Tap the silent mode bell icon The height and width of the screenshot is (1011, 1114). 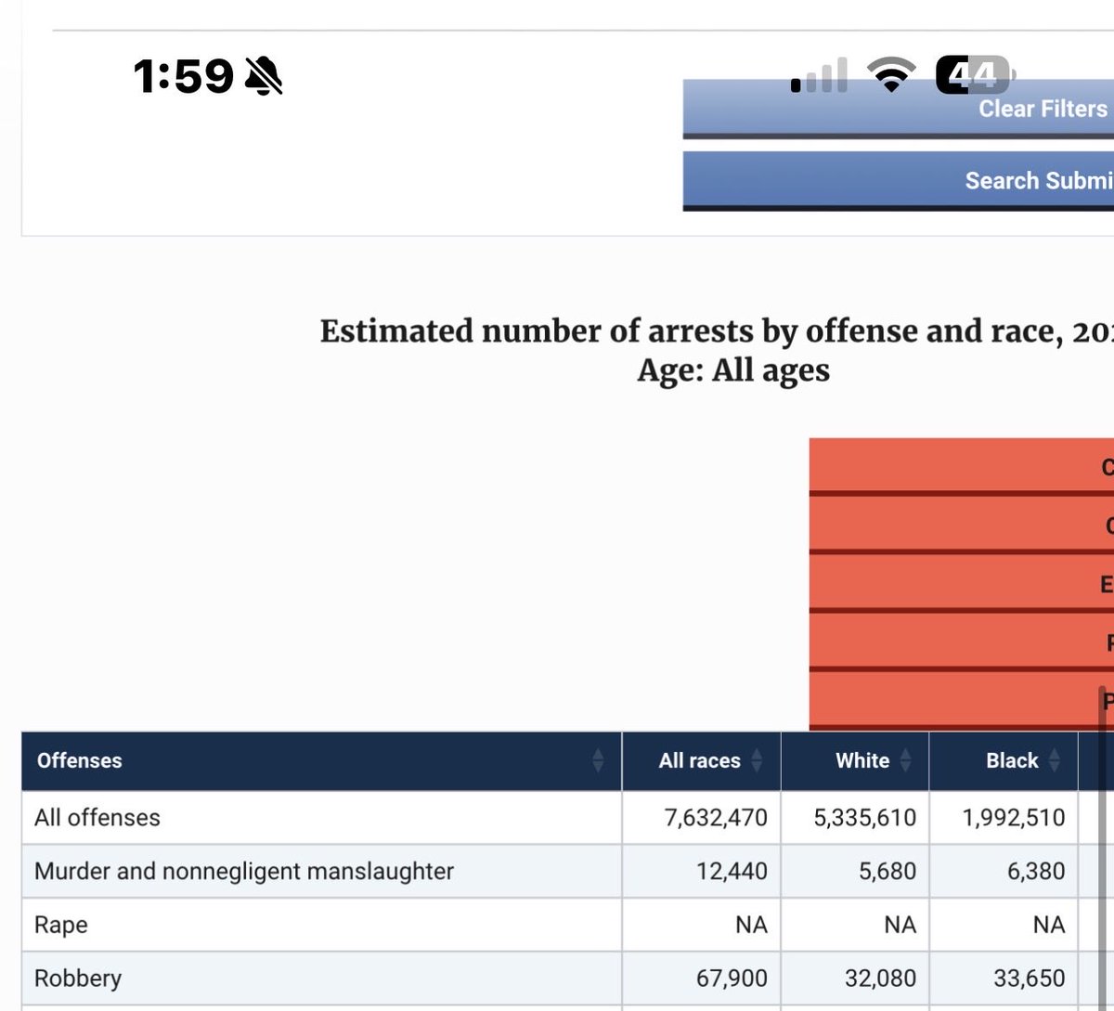[264, 75]
